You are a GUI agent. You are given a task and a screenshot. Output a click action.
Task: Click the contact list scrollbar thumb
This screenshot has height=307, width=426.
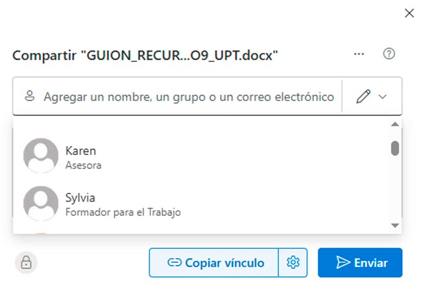(395, 148)
